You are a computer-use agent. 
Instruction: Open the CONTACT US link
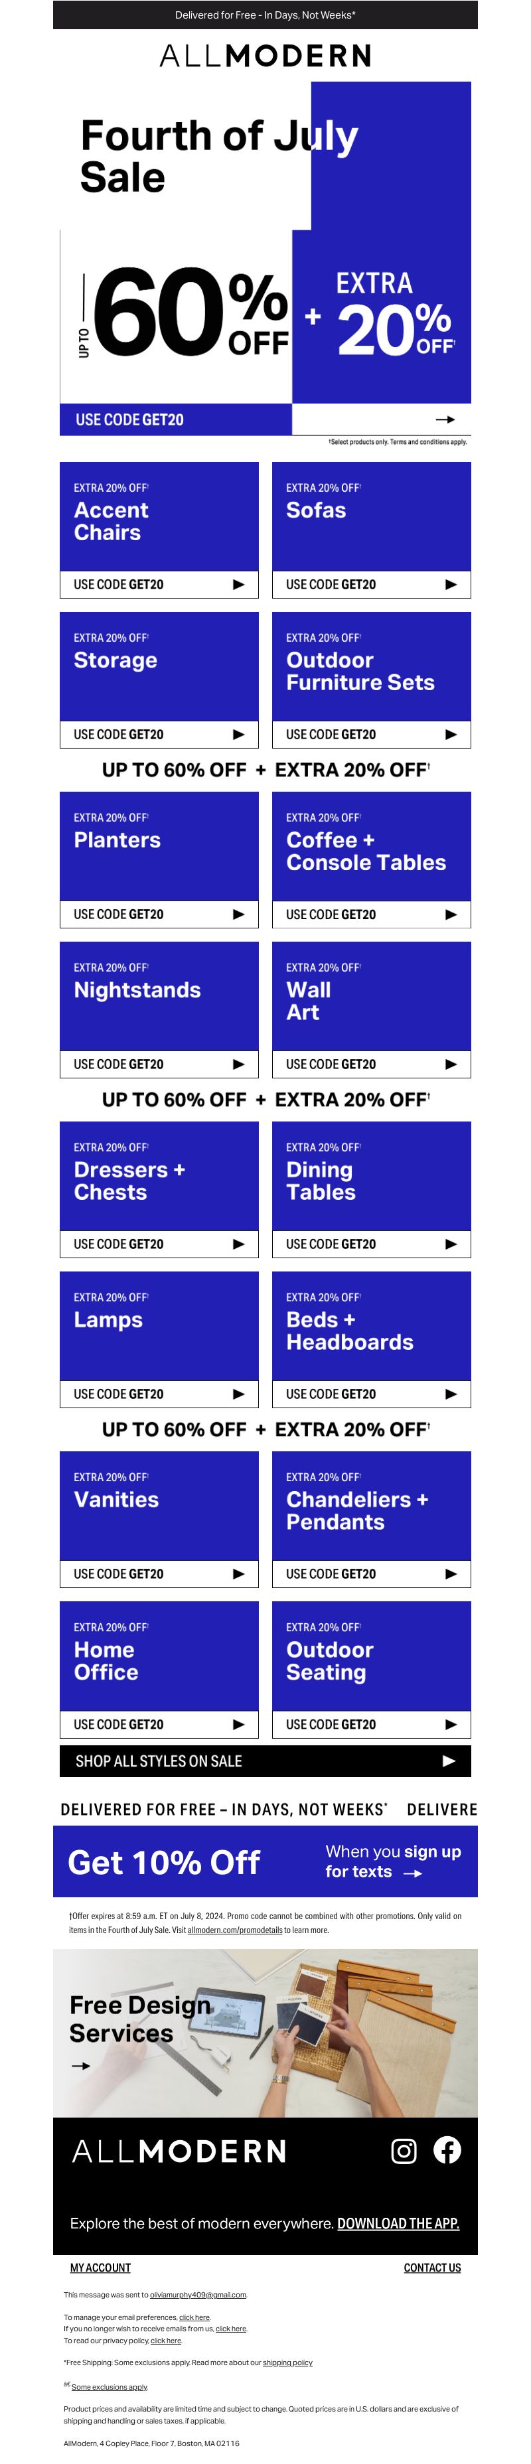click(433, 2267)
